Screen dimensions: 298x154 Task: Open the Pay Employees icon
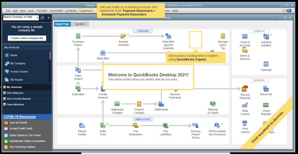(x=136, y=125)
